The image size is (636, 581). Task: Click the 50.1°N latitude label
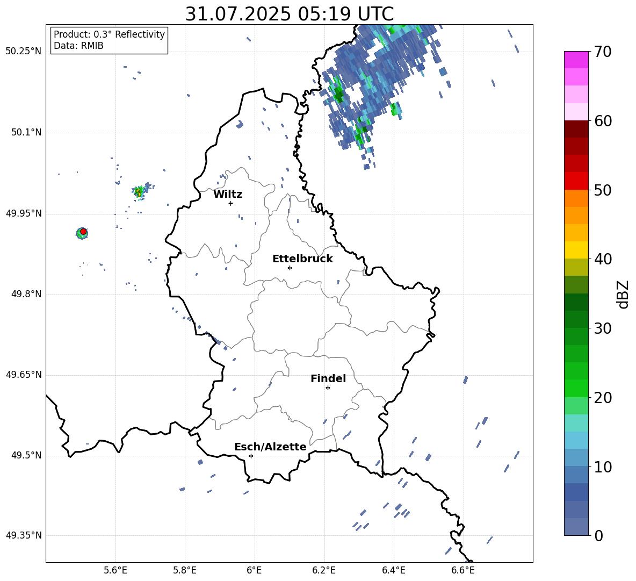click(26, 133)
